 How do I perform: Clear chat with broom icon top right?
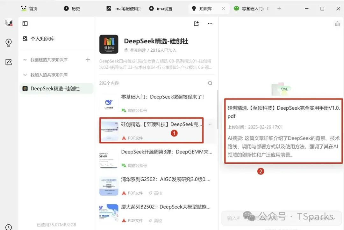[337, 24]
